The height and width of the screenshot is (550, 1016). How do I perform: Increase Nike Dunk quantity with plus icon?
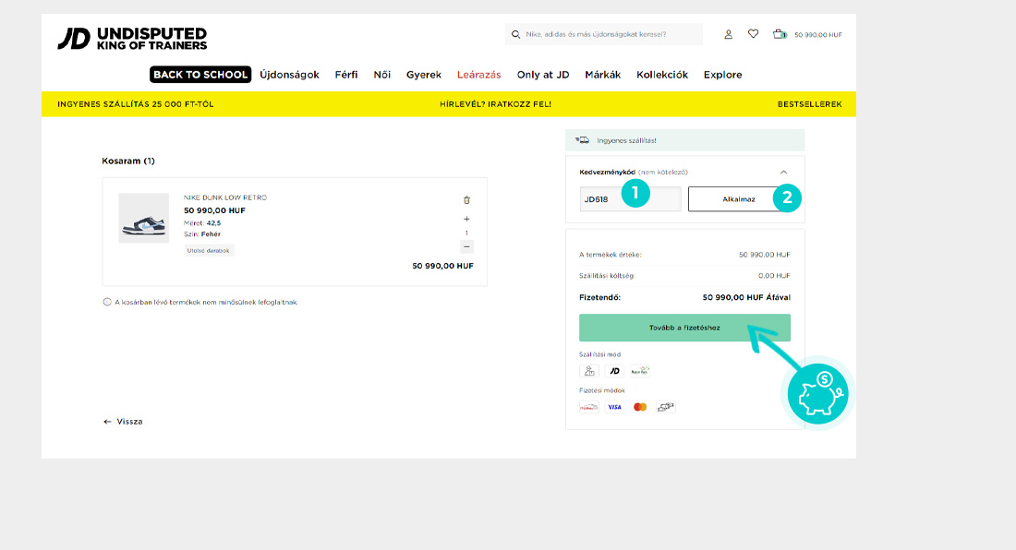466,220
